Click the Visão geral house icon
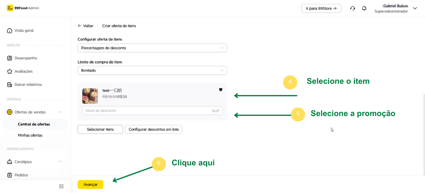Viewport: 425px width, 193px height. point(10,31)
